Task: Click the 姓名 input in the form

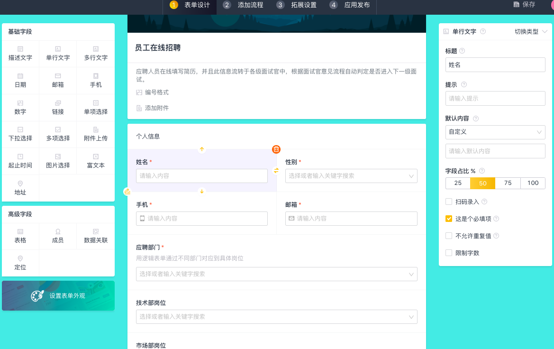Action: point(202,176)
